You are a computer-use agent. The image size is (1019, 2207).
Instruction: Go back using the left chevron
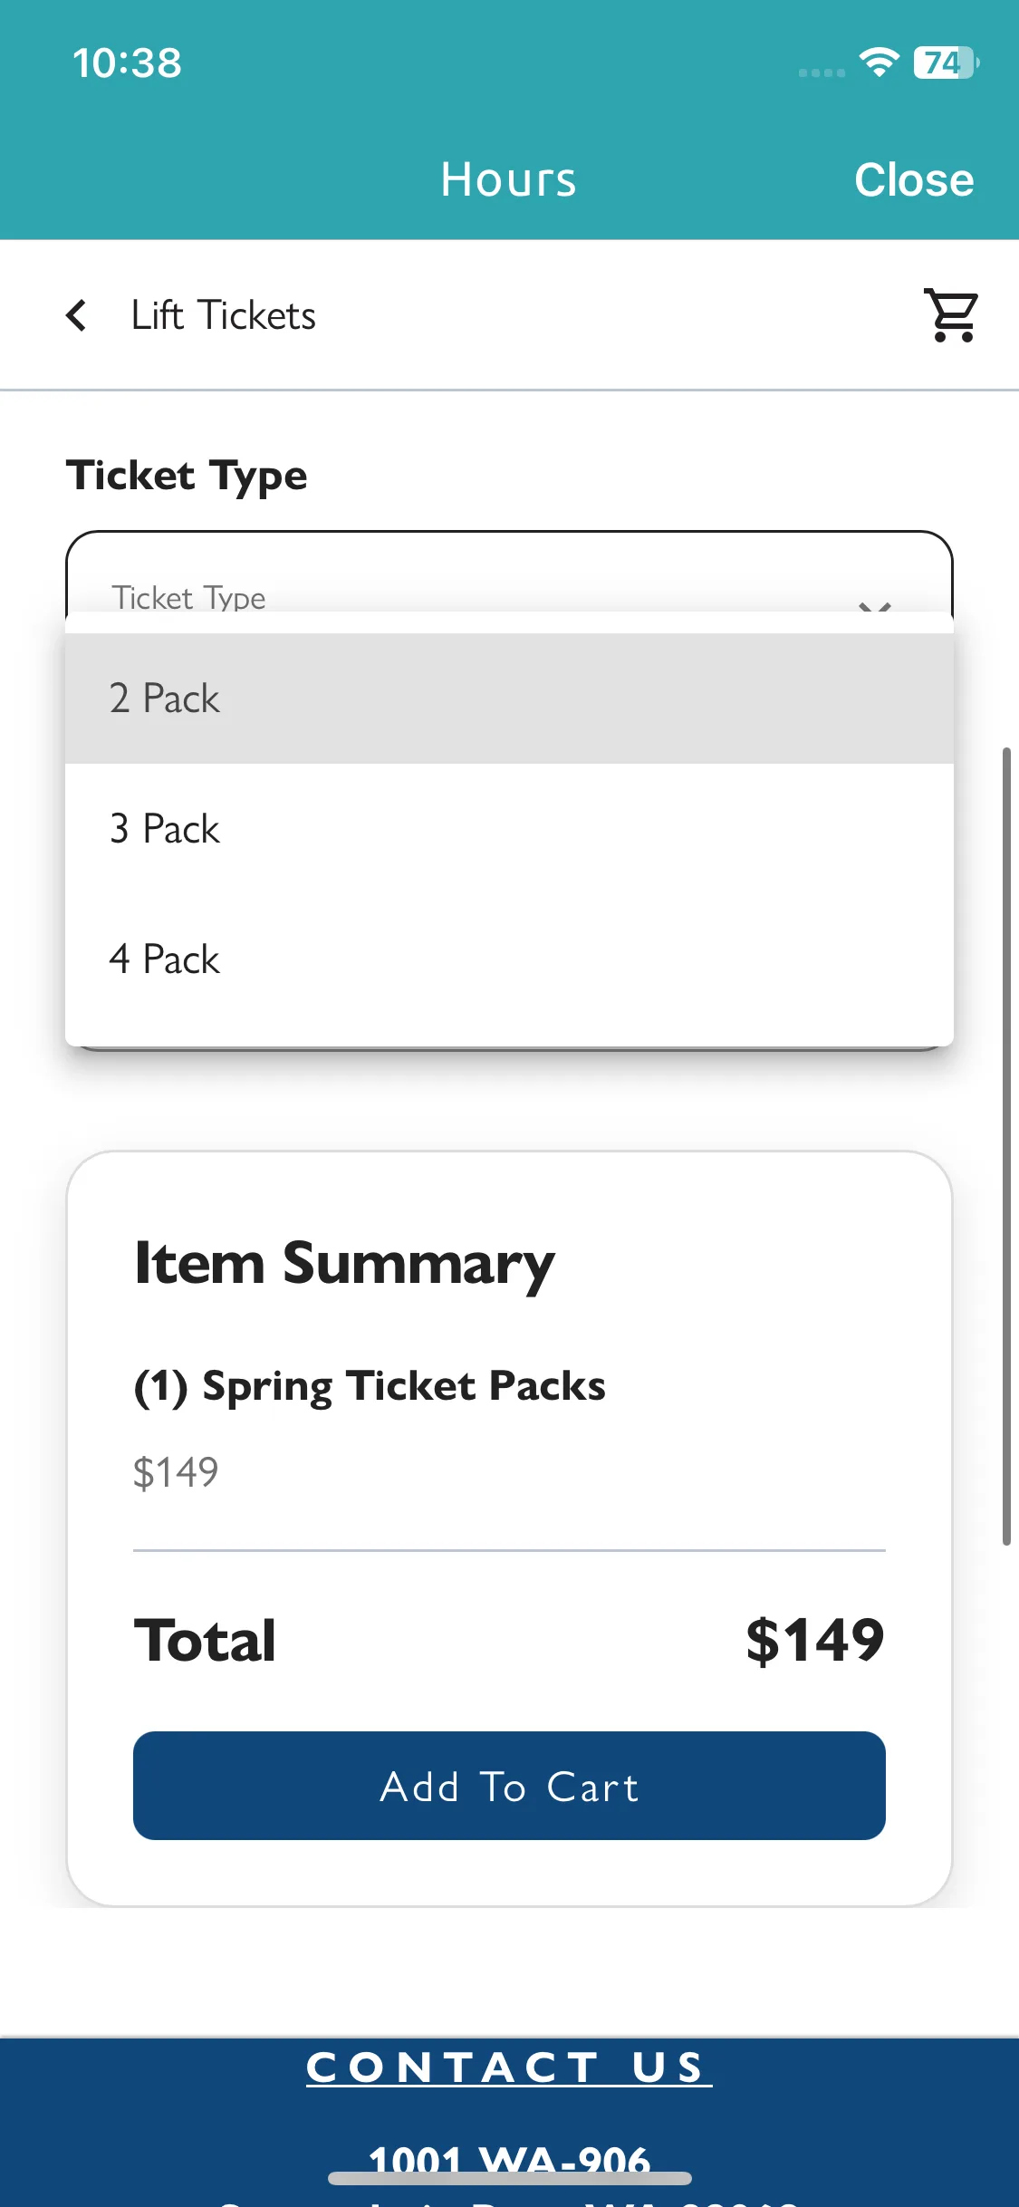(x=77, y=316)
